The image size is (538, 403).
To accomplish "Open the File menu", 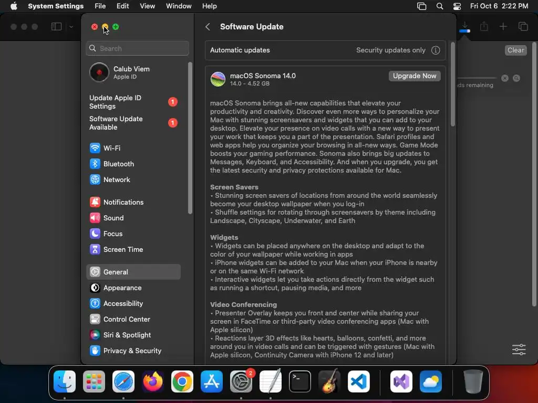I will click(x=100, y=6).
